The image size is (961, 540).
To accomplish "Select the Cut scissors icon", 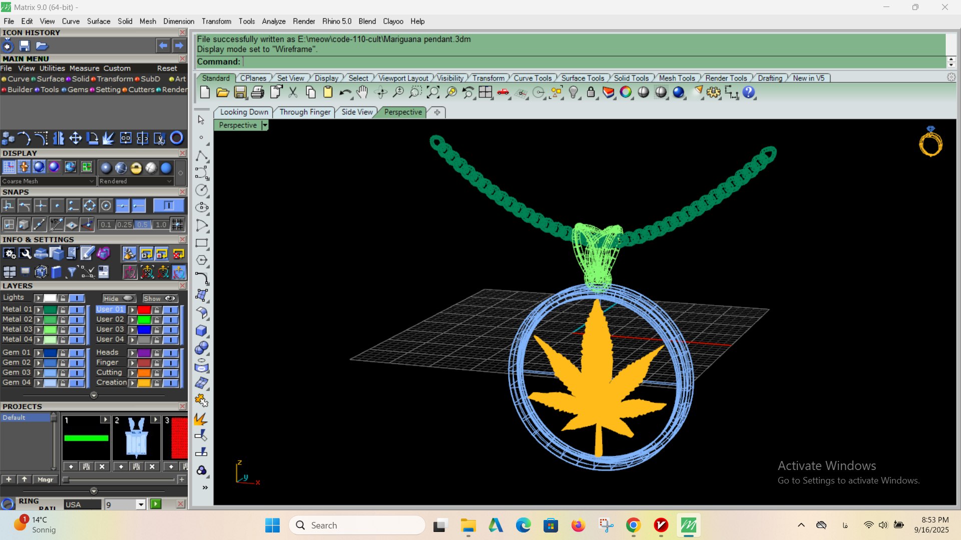I will [x=293, y=92].
